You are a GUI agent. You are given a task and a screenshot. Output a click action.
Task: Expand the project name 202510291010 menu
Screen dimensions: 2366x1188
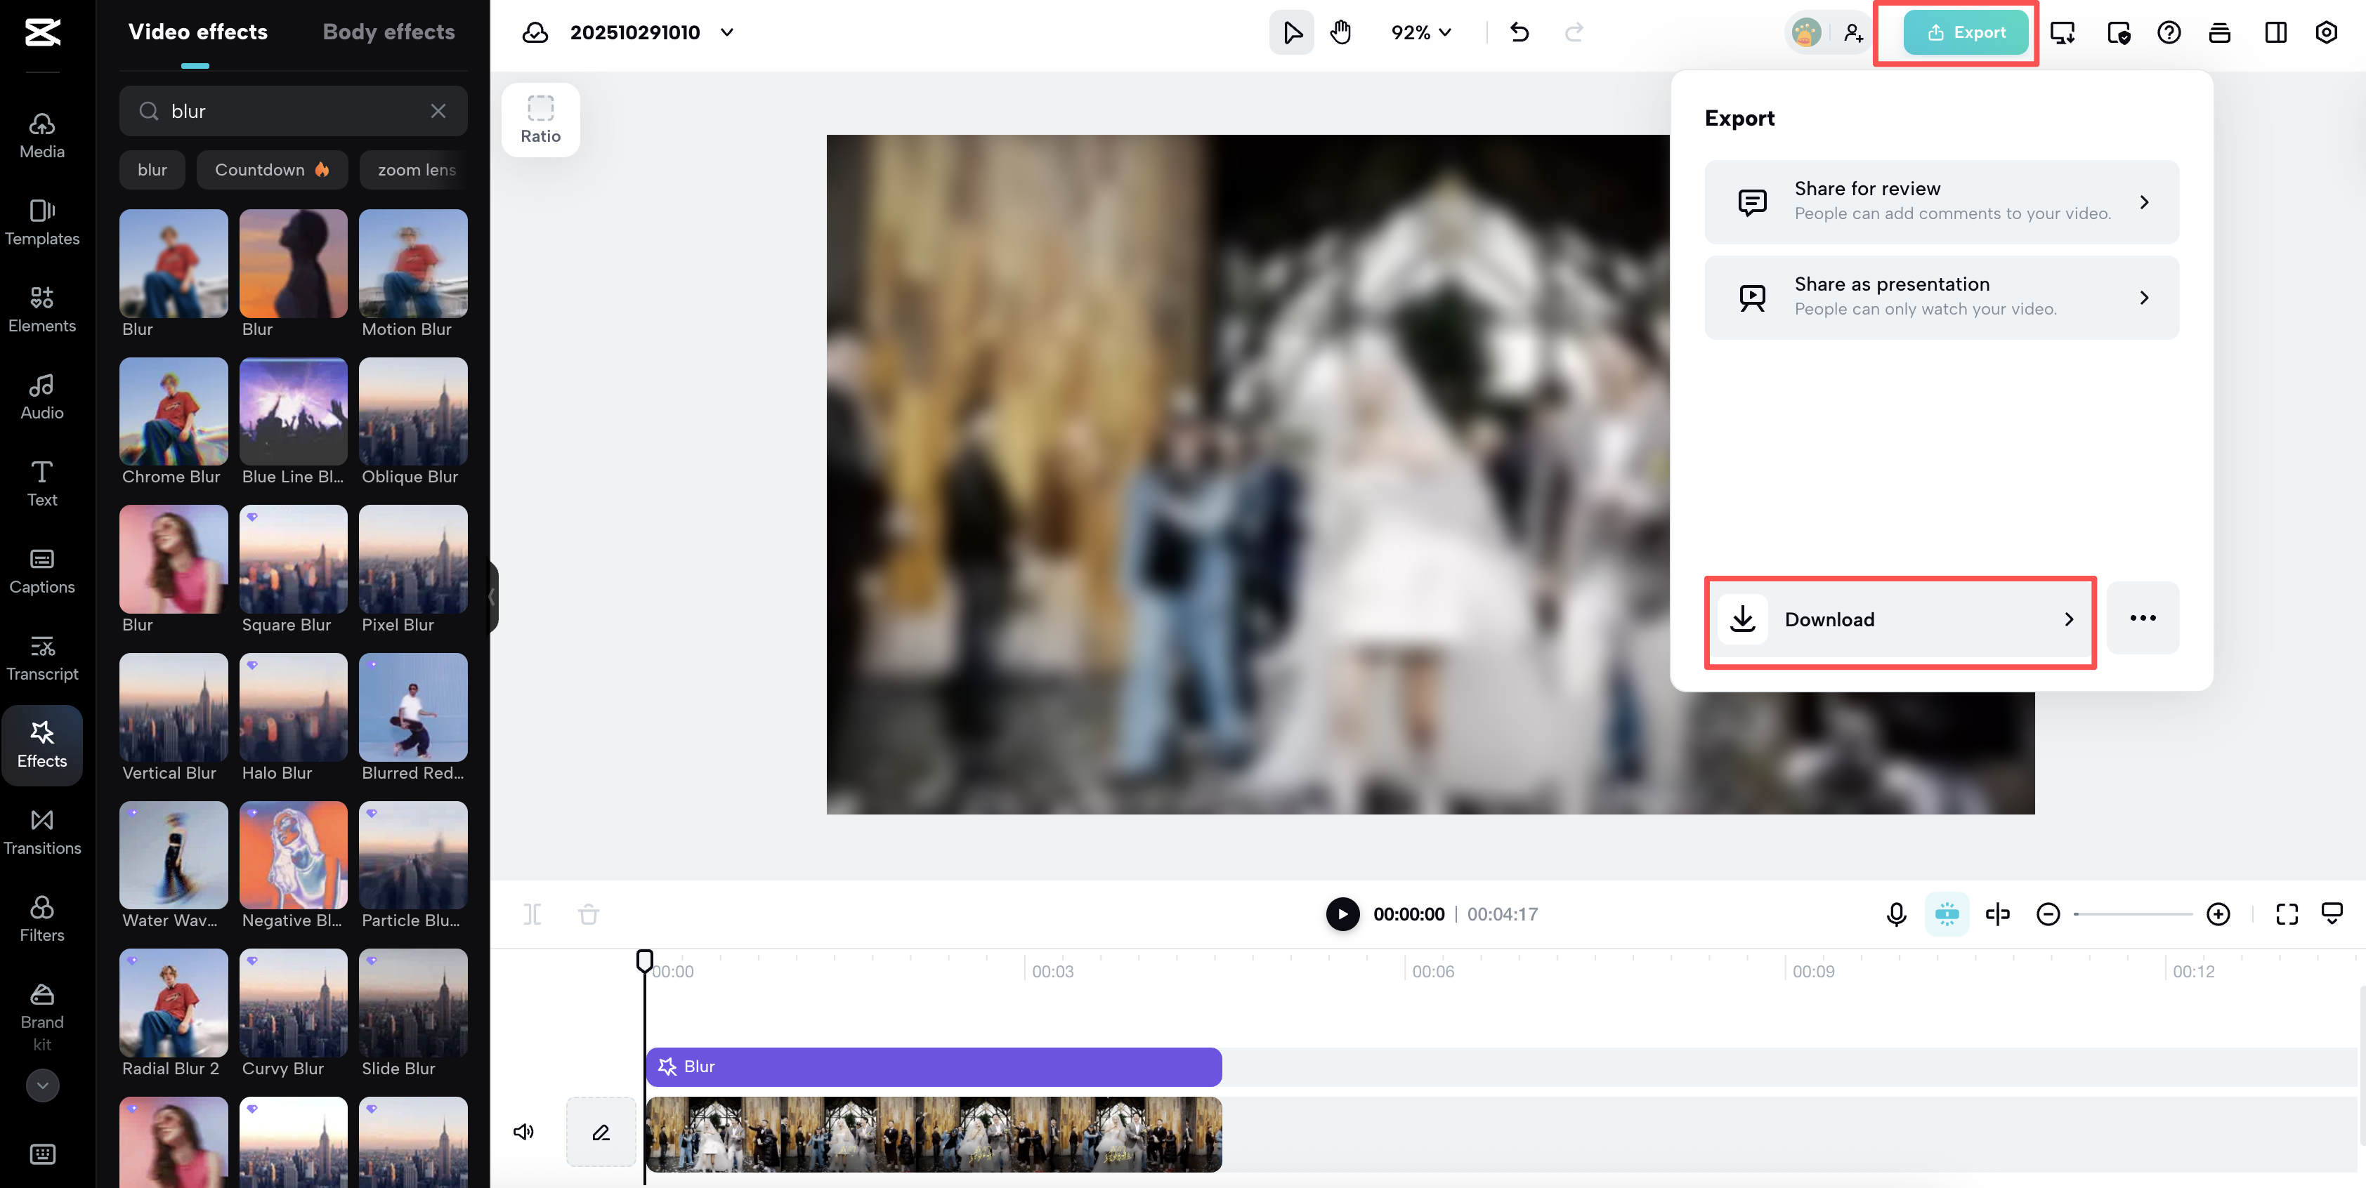pos(726,31)
